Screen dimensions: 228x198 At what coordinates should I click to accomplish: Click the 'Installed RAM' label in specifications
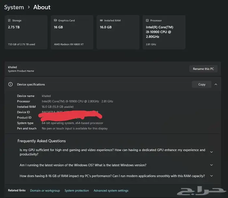(x=26, y=107)
